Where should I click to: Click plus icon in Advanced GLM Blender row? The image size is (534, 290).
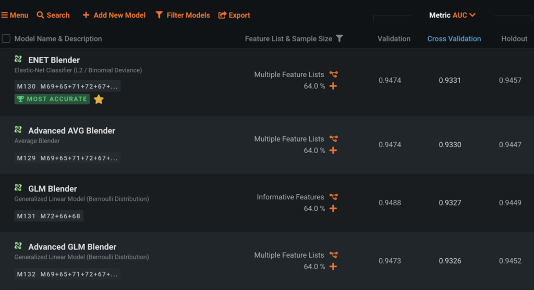[x=333, y=267]
